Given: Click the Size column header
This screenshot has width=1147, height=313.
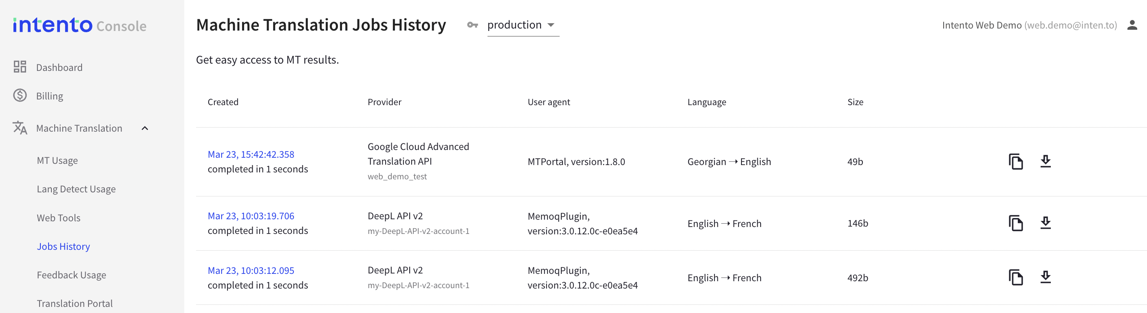Looking at the screenshot, I should 855,102.
